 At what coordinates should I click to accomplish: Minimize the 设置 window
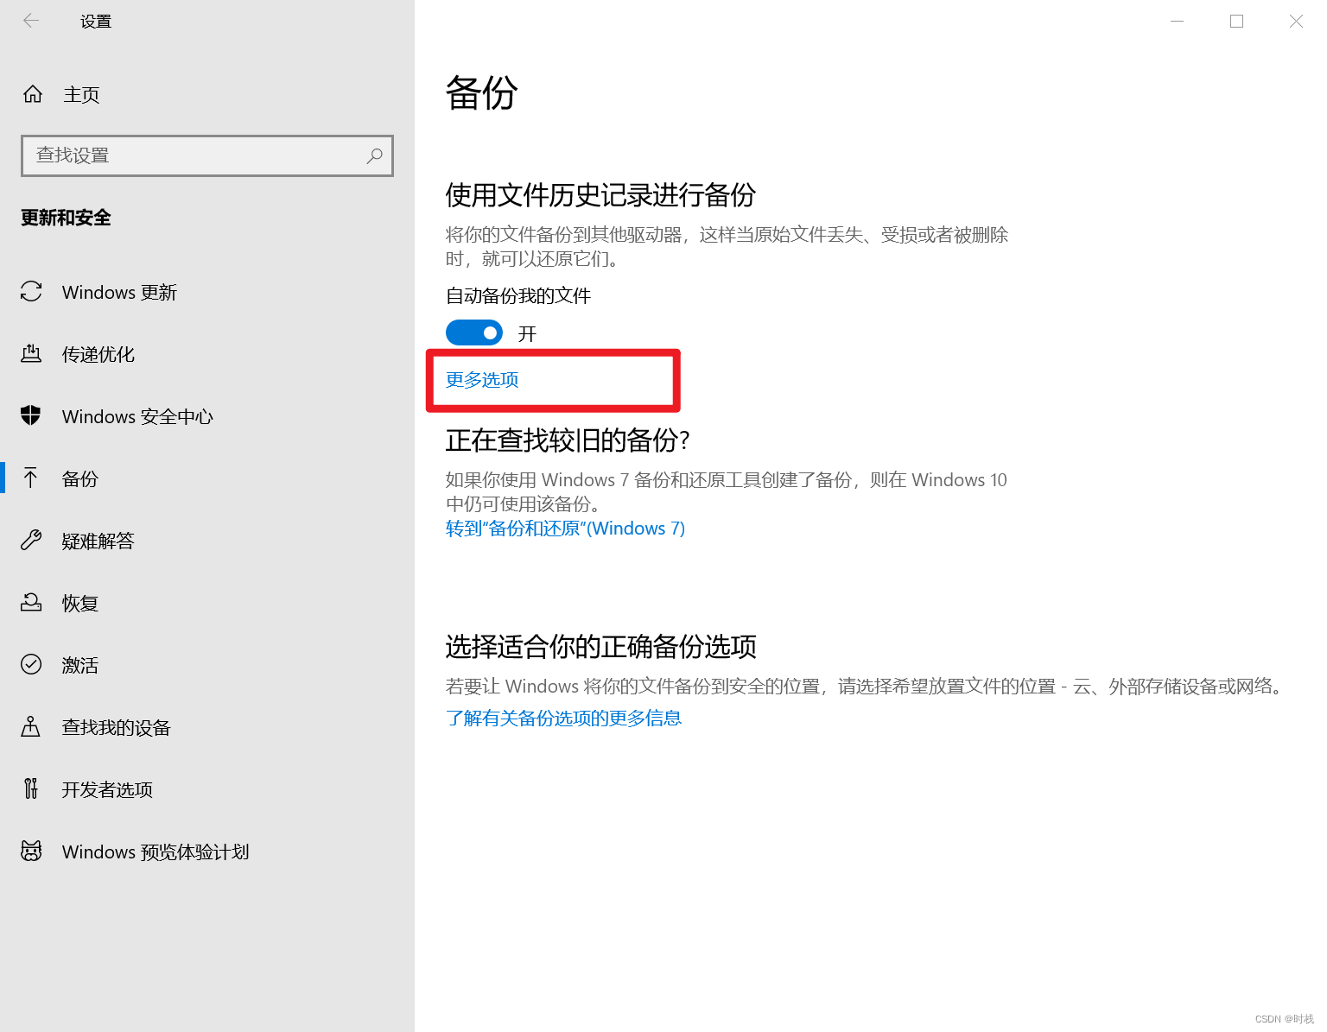click(1177, 21)
